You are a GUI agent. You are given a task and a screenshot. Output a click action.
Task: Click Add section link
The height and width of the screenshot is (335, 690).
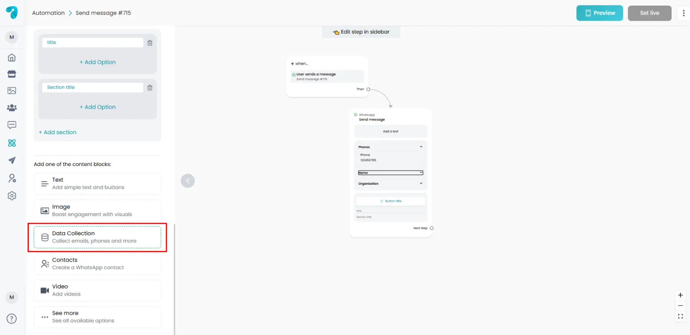(x=58, y=132)
